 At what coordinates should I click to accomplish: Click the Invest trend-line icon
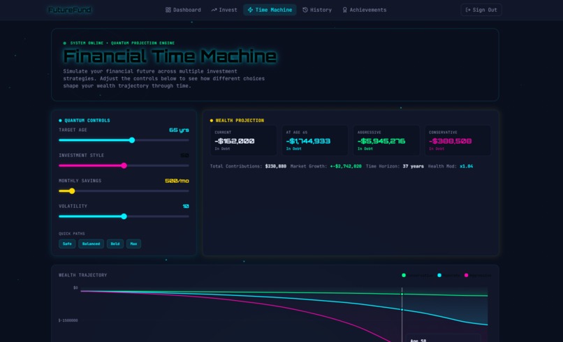[x=214, y=10]
